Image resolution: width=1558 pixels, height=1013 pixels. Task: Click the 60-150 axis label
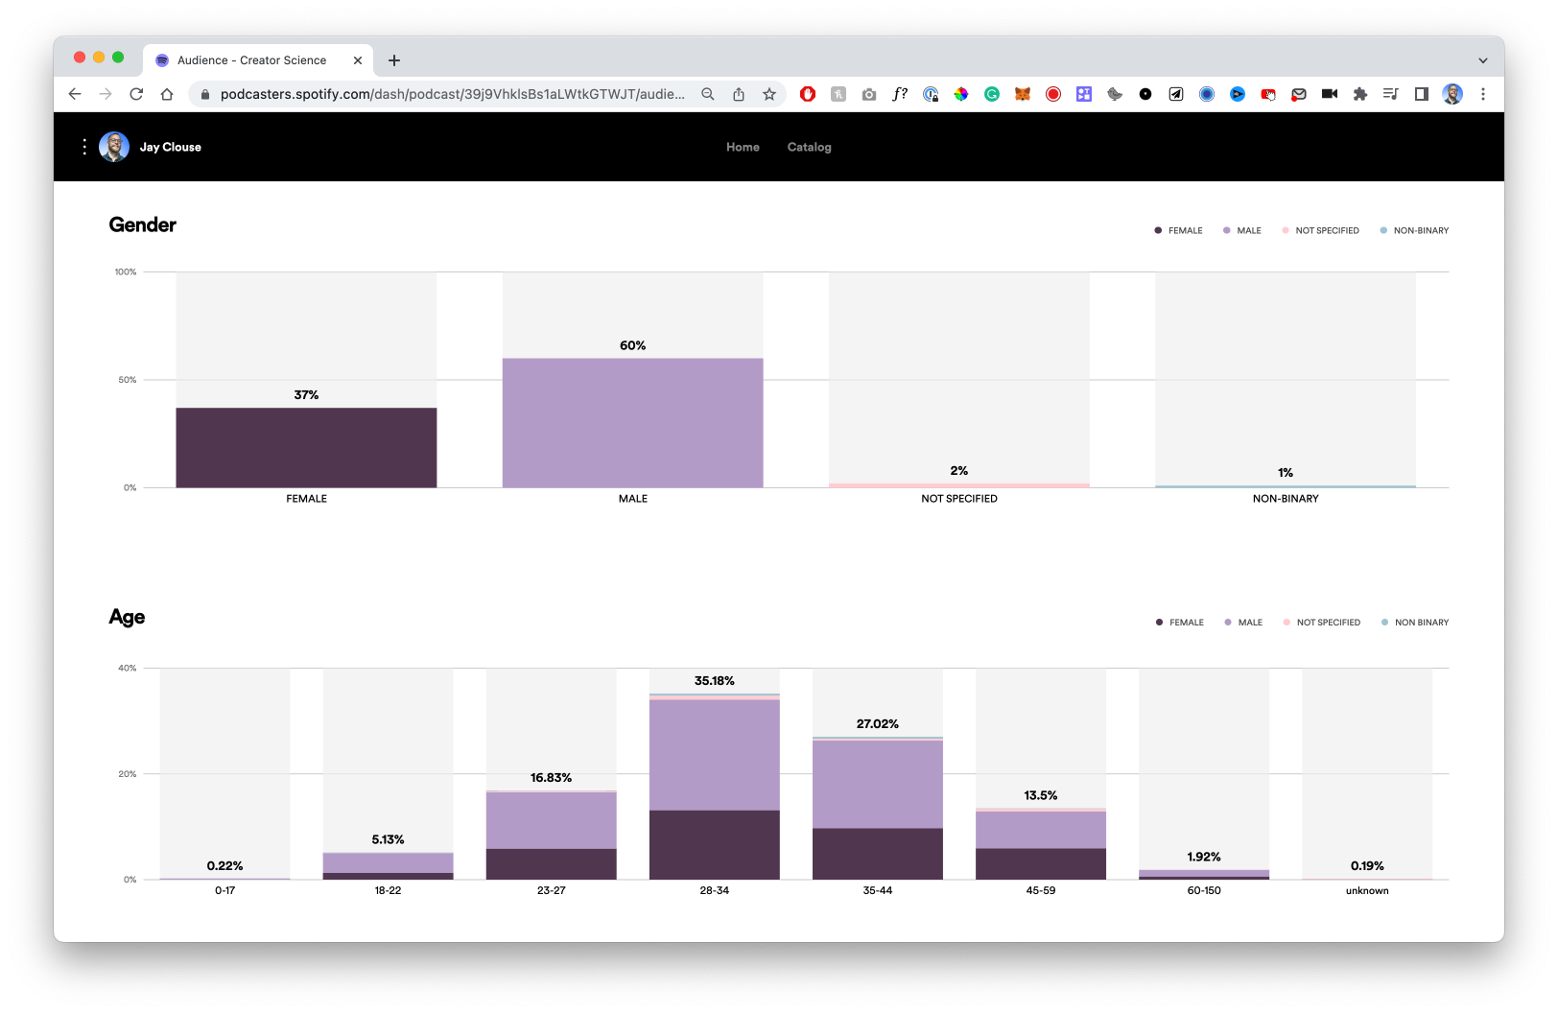[x=1204, y=891]
